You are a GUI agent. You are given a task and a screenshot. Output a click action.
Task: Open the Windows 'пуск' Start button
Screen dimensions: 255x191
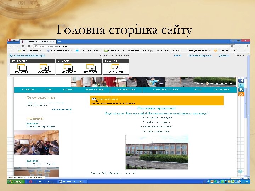click(16, 181)
